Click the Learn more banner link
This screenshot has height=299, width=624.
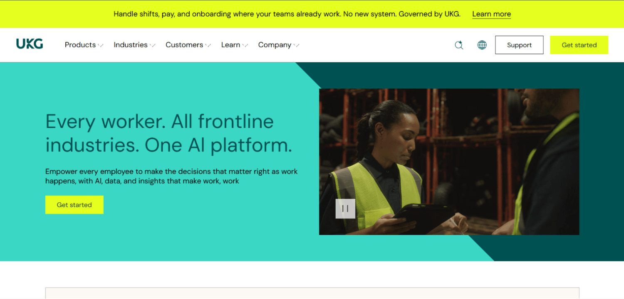491,14
